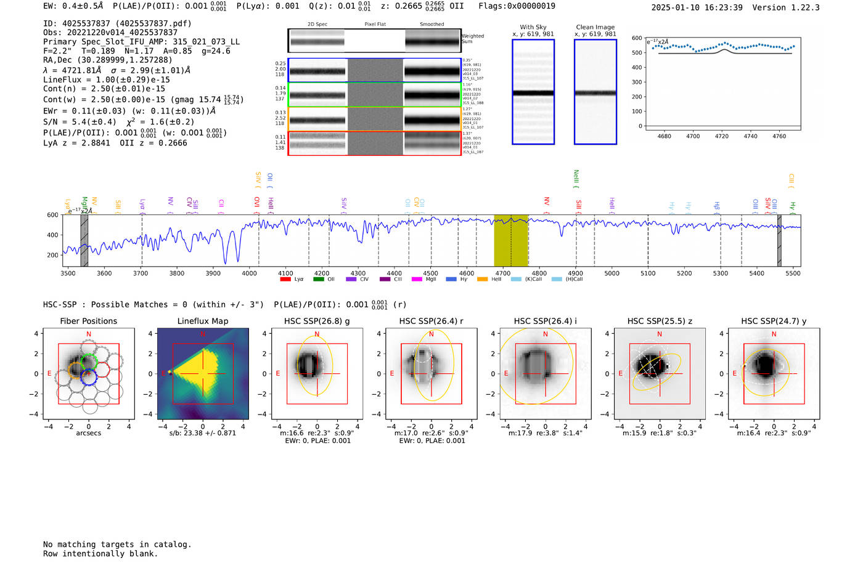
Task: Click the 'EWr = 0.11' line
Action: click(x=129, y=111)
